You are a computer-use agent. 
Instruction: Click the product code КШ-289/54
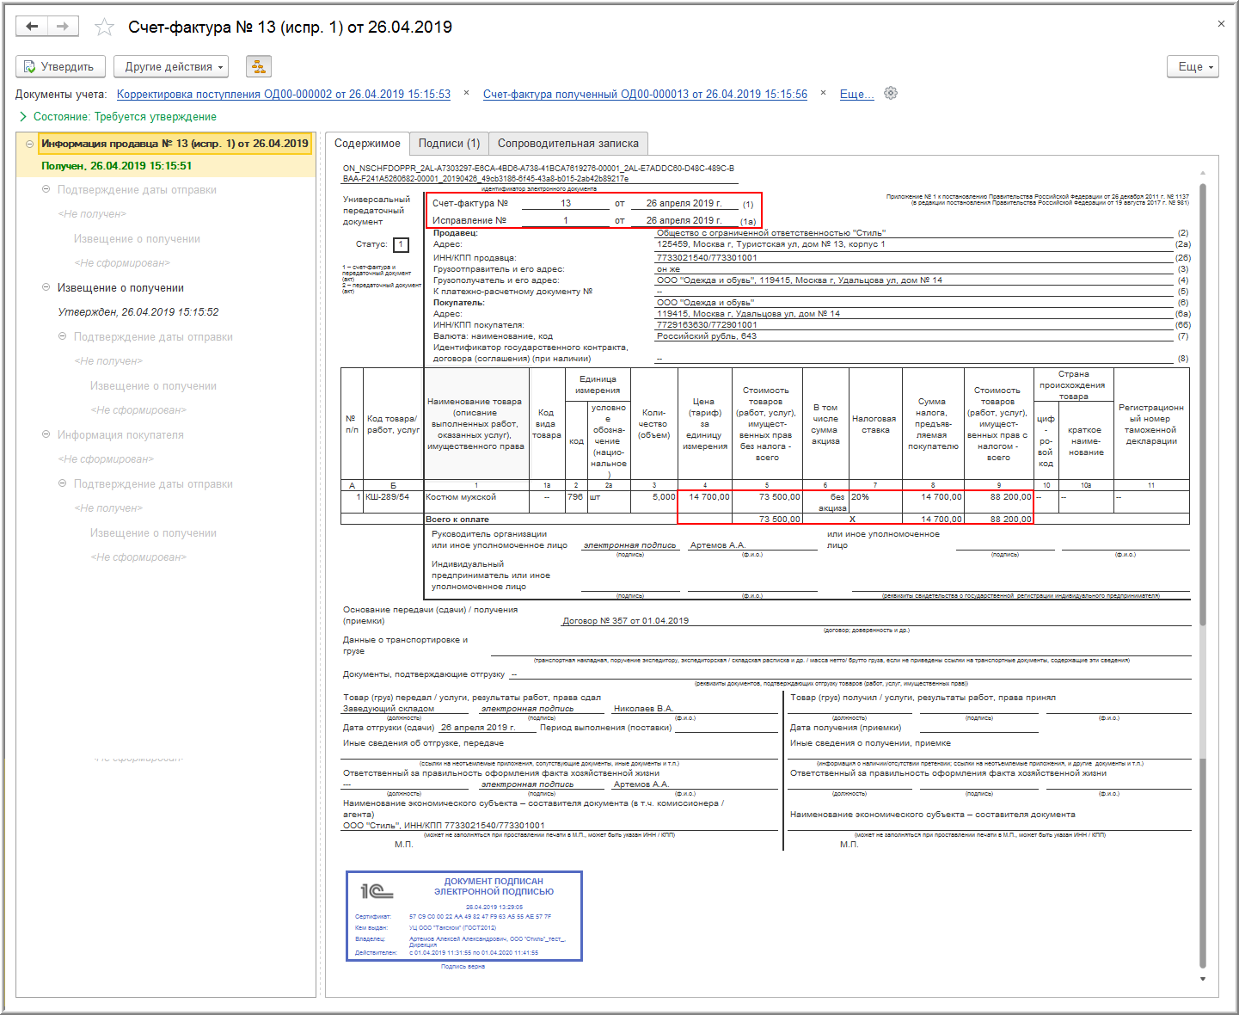click(x=388, y=497)
